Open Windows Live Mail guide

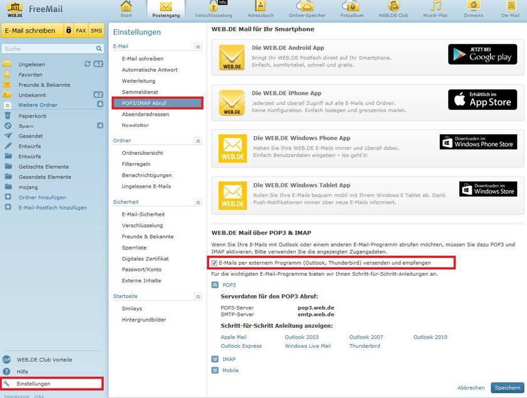308,345
